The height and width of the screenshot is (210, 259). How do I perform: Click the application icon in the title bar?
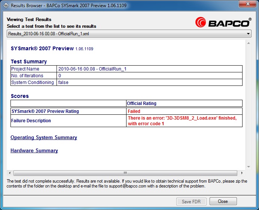point(5,6)
